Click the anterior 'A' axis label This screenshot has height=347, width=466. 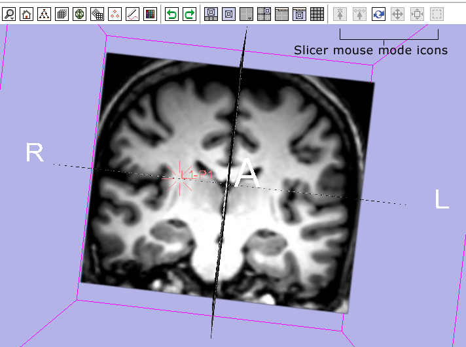point(247,173)
